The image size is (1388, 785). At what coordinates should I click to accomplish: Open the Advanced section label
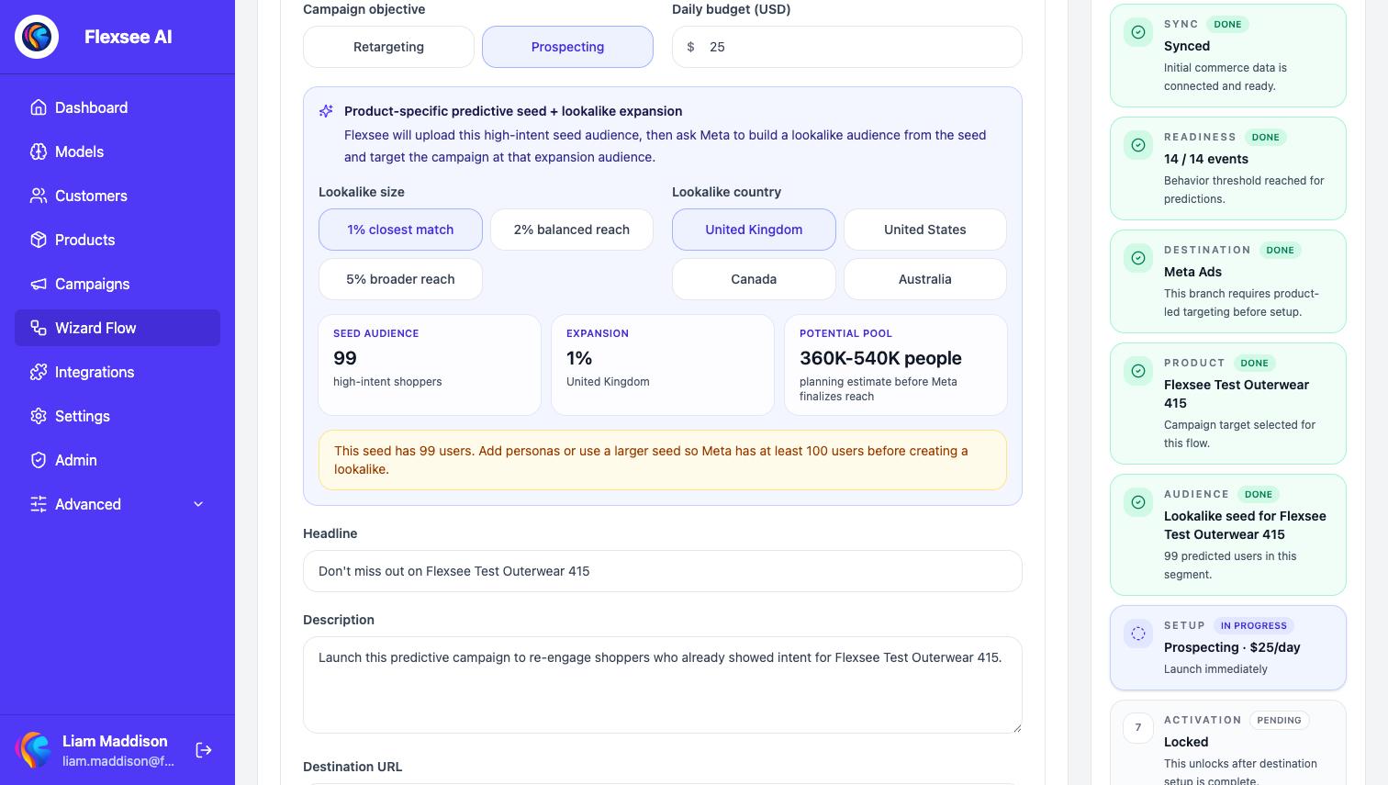click(x=88, y=504)
